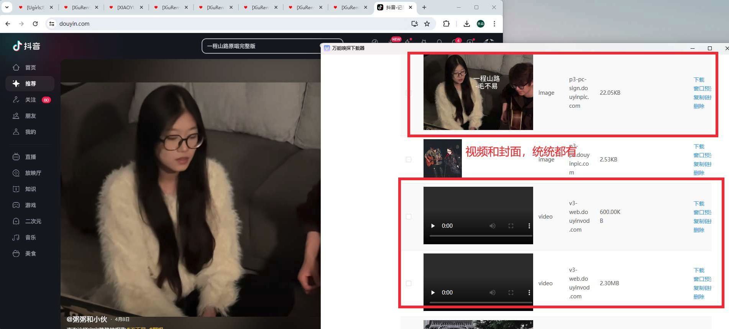This screenshot has height=329, width=729.
Task: Click 下载 for the 2.53KB image
Action: [699, 146]
